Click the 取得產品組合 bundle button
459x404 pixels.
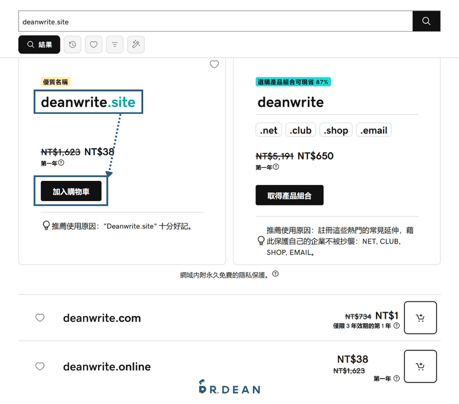pos(289,195)
